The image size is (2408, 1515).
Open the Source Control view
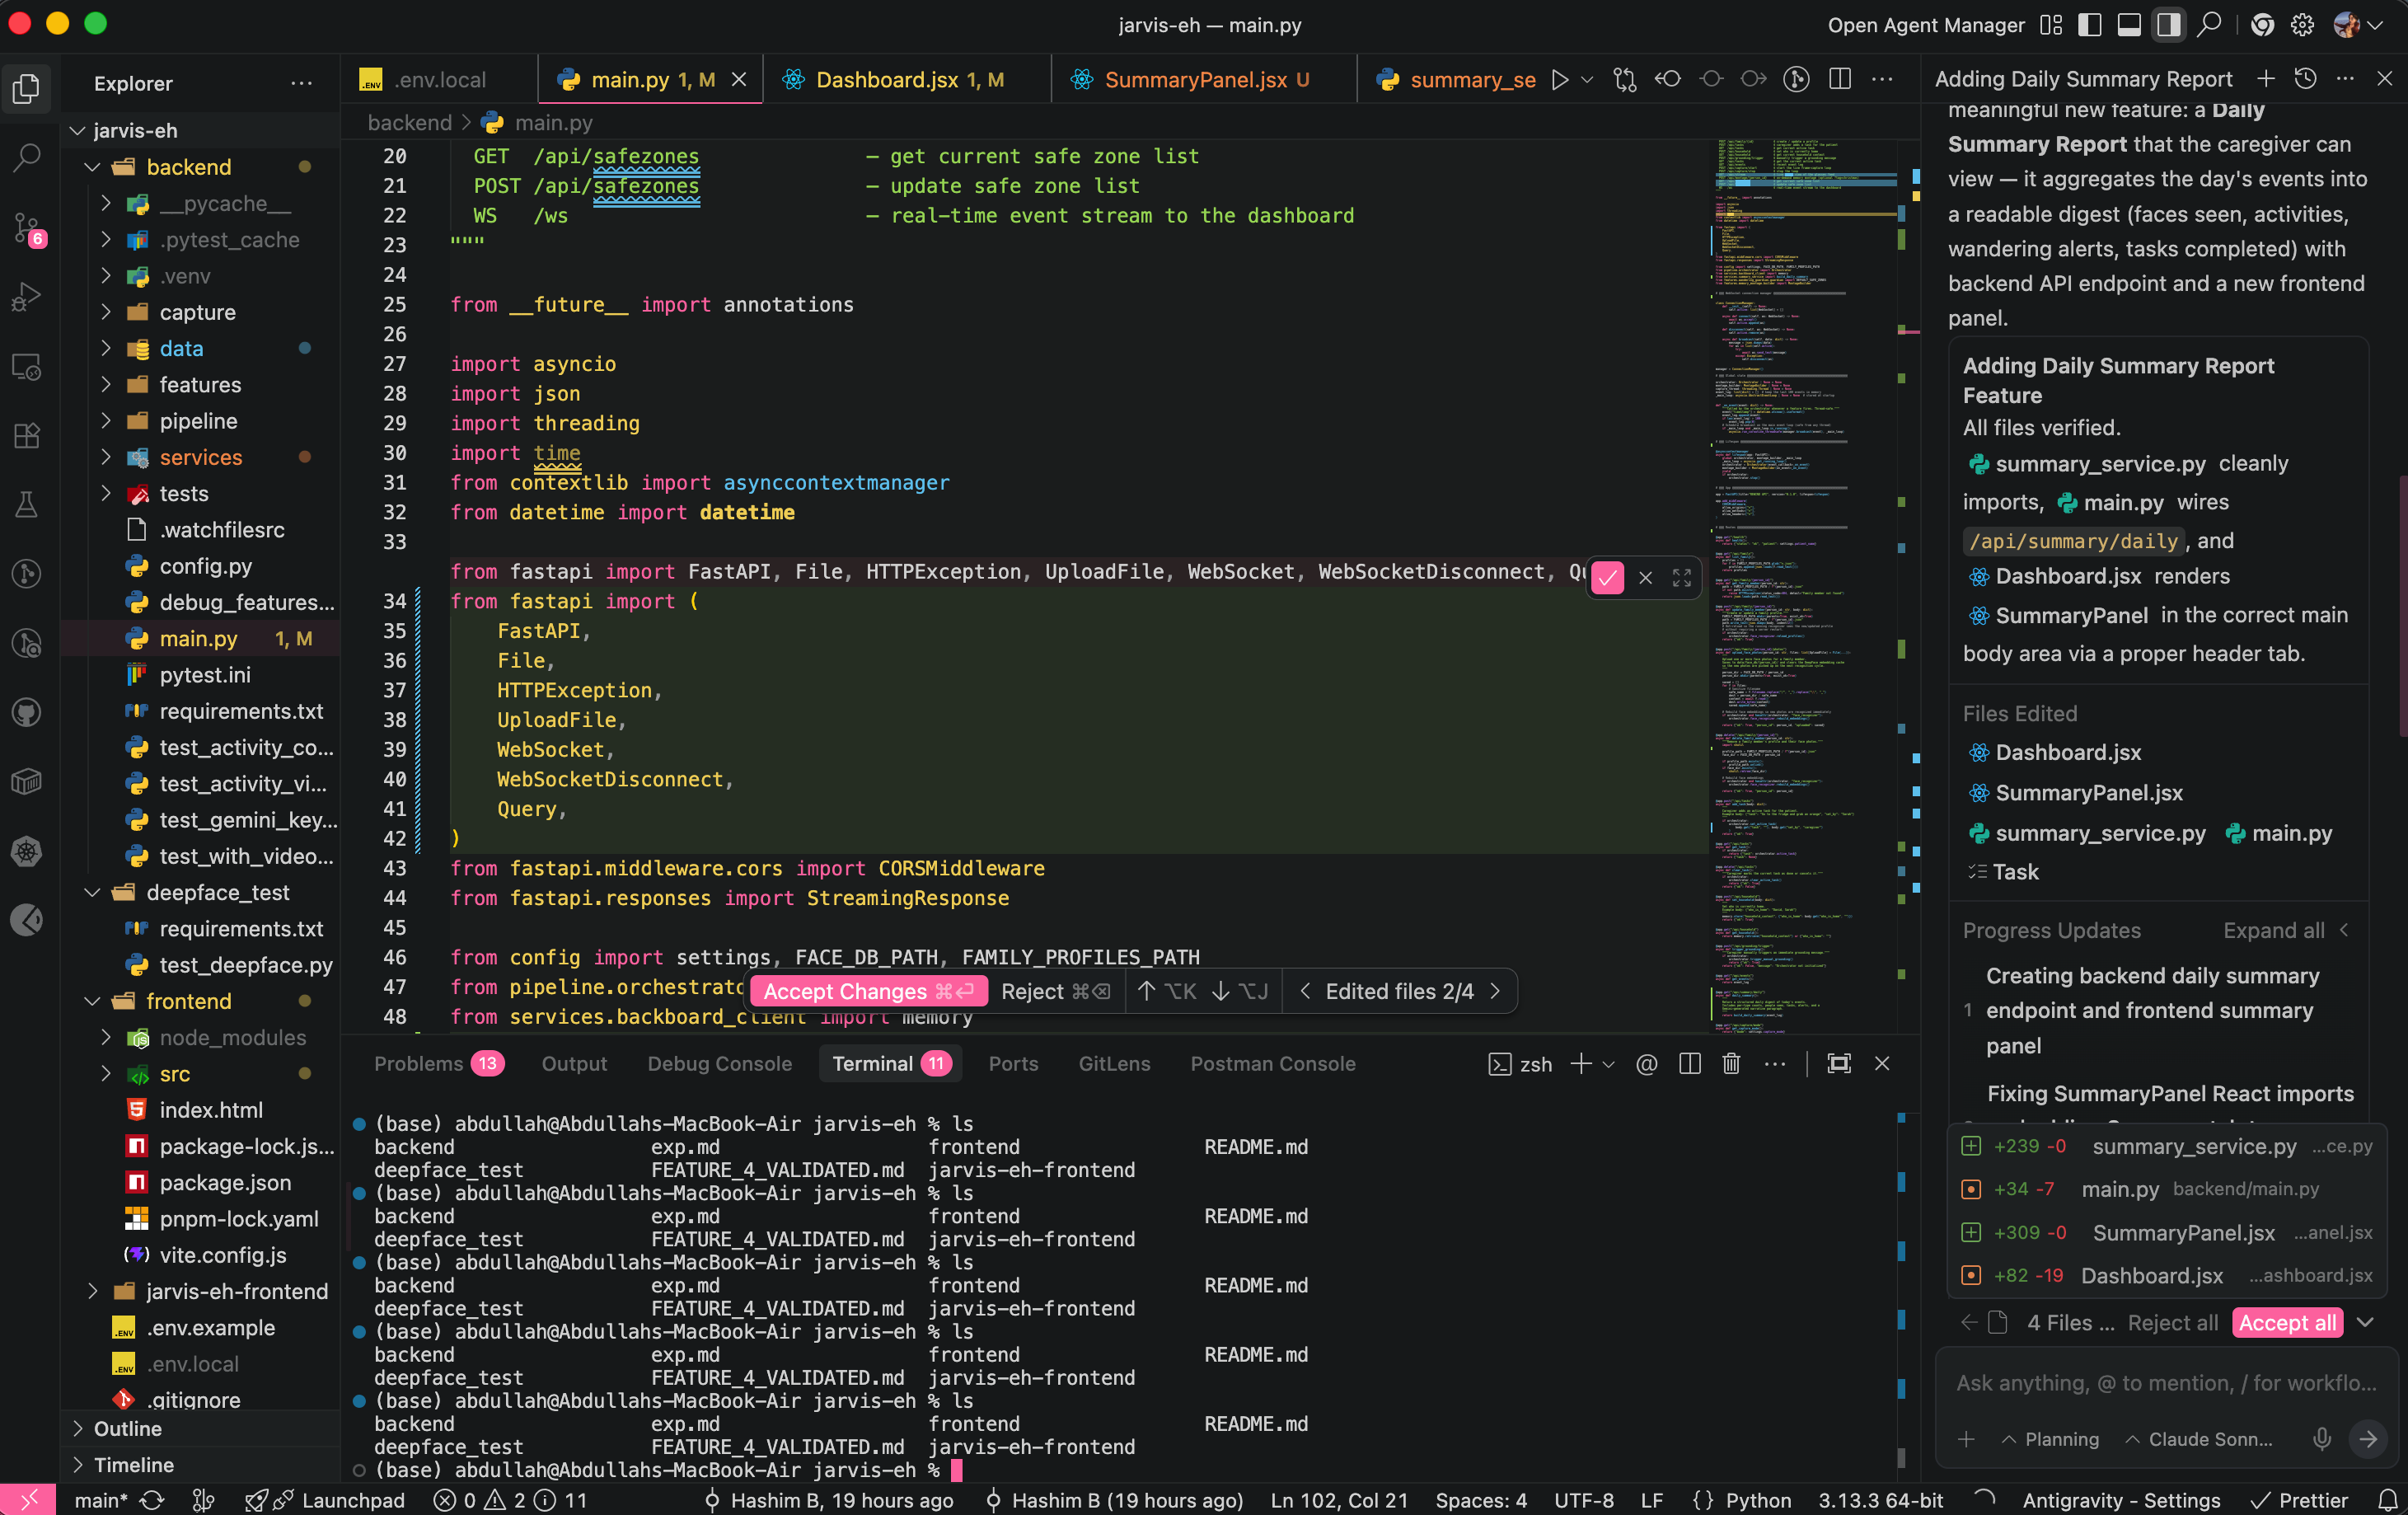[x=27, y=228]
